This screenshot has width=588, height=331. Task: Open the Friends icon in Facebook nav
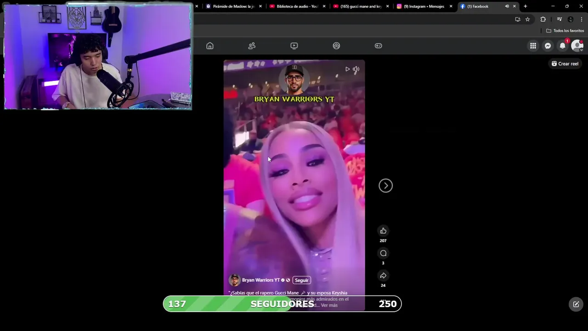pos(252,46)
